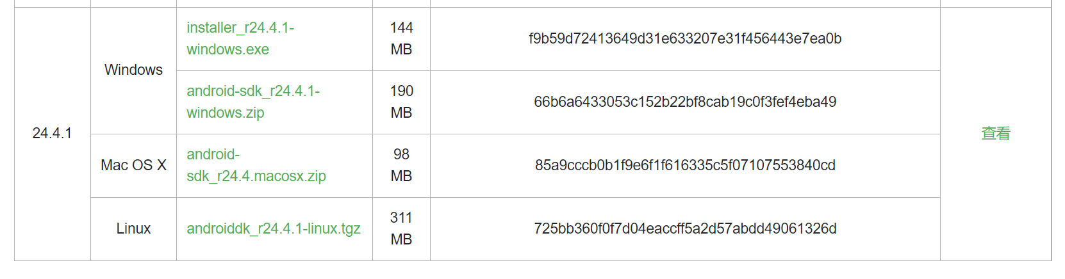Click the checksum starting with 66b6a6
1065x279 pixels.
[685, 102]
